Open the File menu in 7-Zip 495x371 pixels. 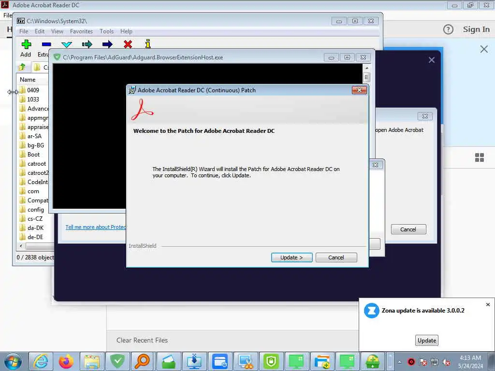(24, 31)
